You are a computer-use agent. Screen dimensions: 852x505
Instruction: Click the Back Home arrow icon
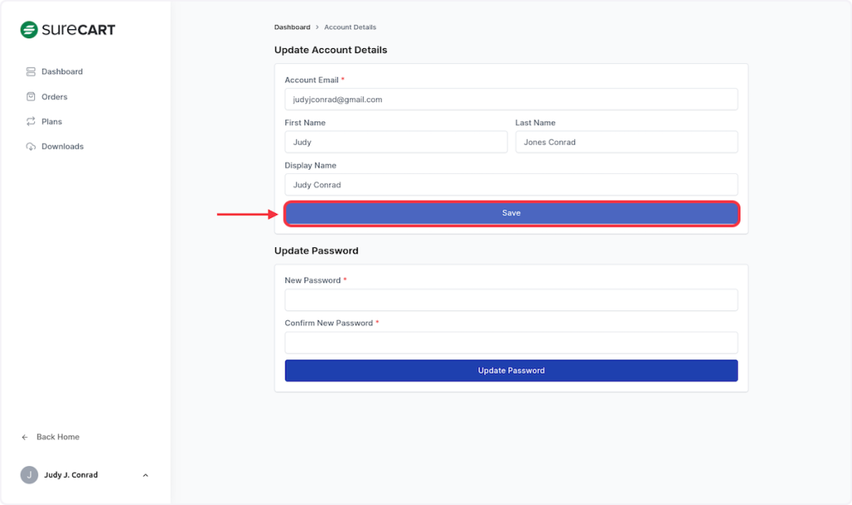[25, 437]
